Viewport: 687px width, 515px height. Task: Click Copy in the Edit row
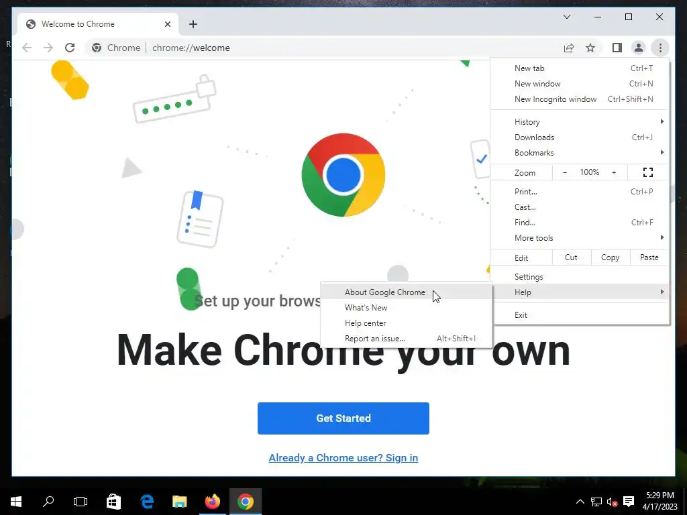pyautogui.click(x=611, y=257)
